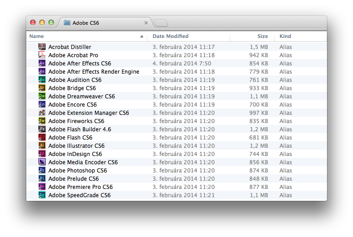The image size is (353, 237).
Task: Click the Adobe Acrobat Pro icon
Action: [x=42, y=55]
